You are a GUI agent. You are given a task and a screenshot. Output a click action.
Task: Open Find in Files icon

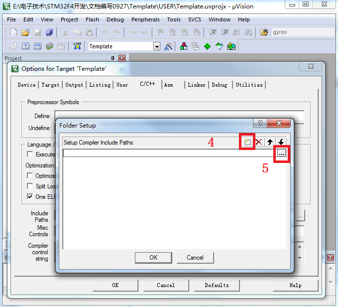click(x=264, y=32)
